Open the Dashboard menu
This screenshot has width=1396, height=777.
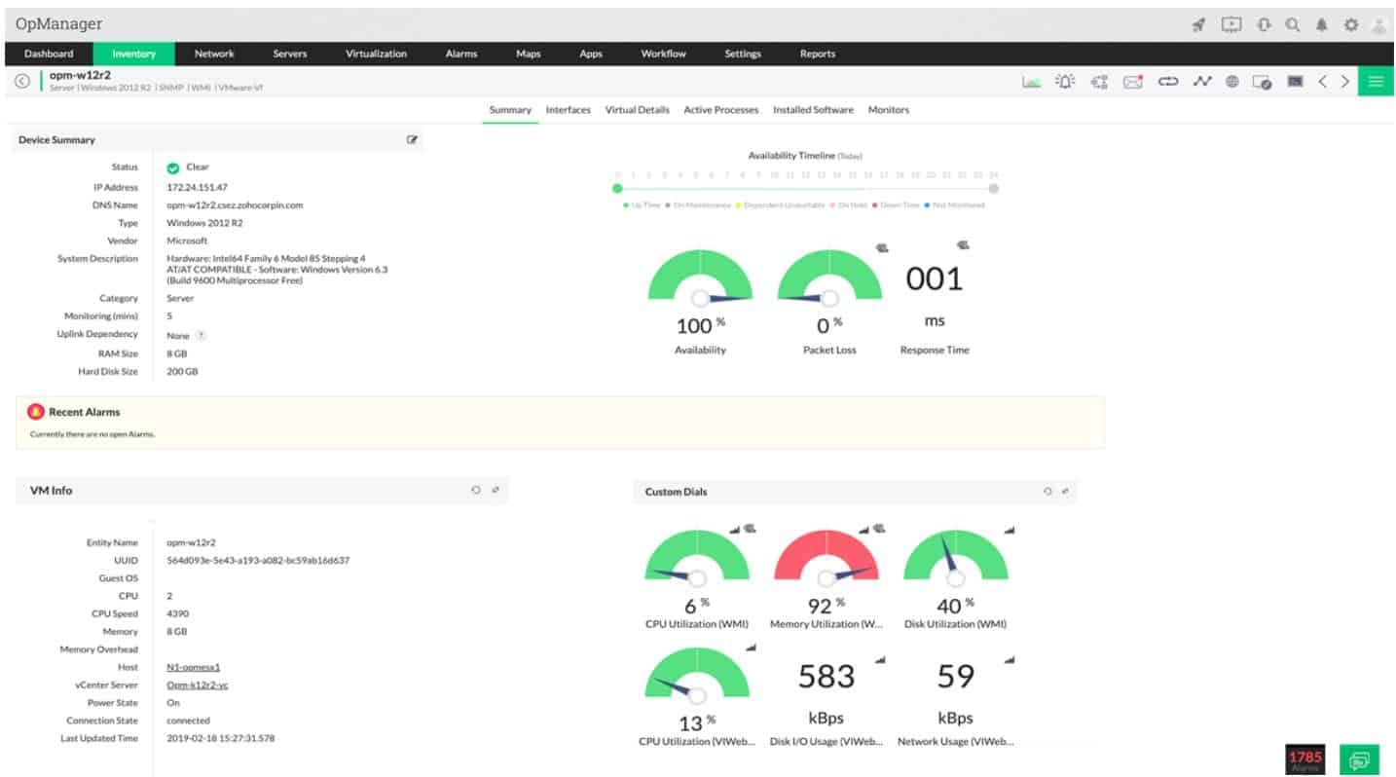click(x=49, y=54)
